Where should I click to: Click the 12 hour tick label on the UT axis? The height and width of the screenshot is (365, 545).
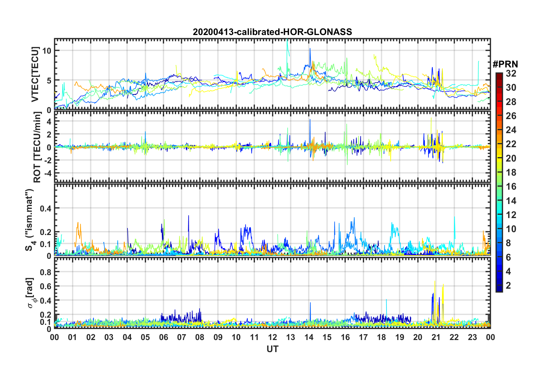coord(272,337)
